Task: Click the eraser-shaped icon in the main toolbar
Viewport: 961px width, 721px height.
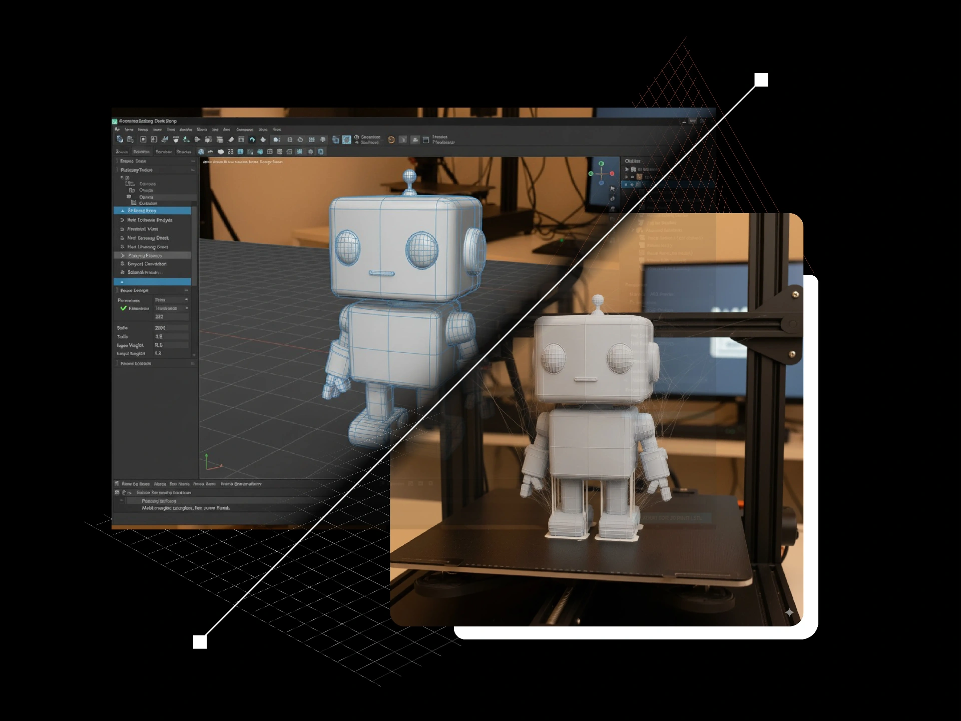Action: coord(231,140)
